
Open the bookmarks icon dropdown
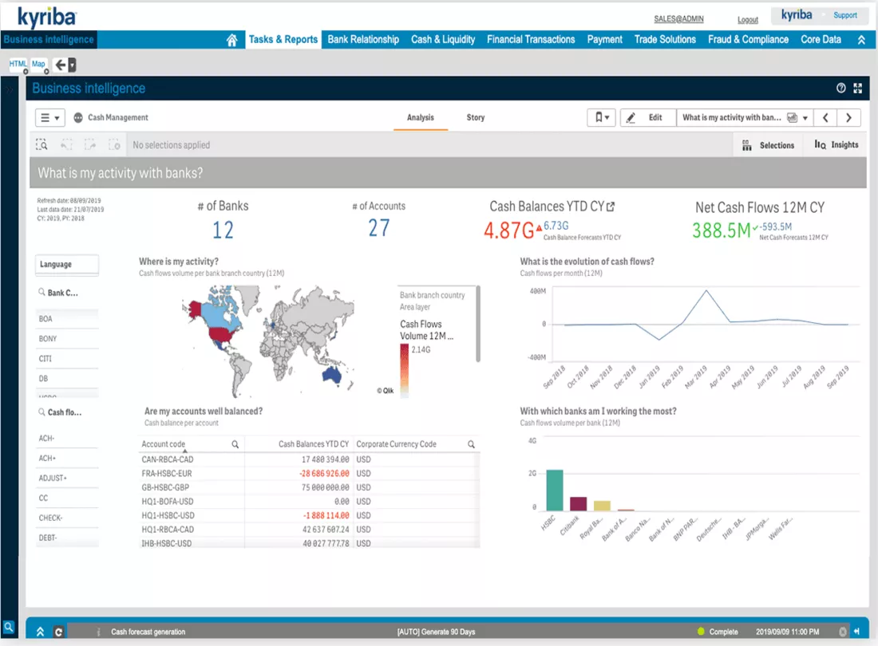602,117
